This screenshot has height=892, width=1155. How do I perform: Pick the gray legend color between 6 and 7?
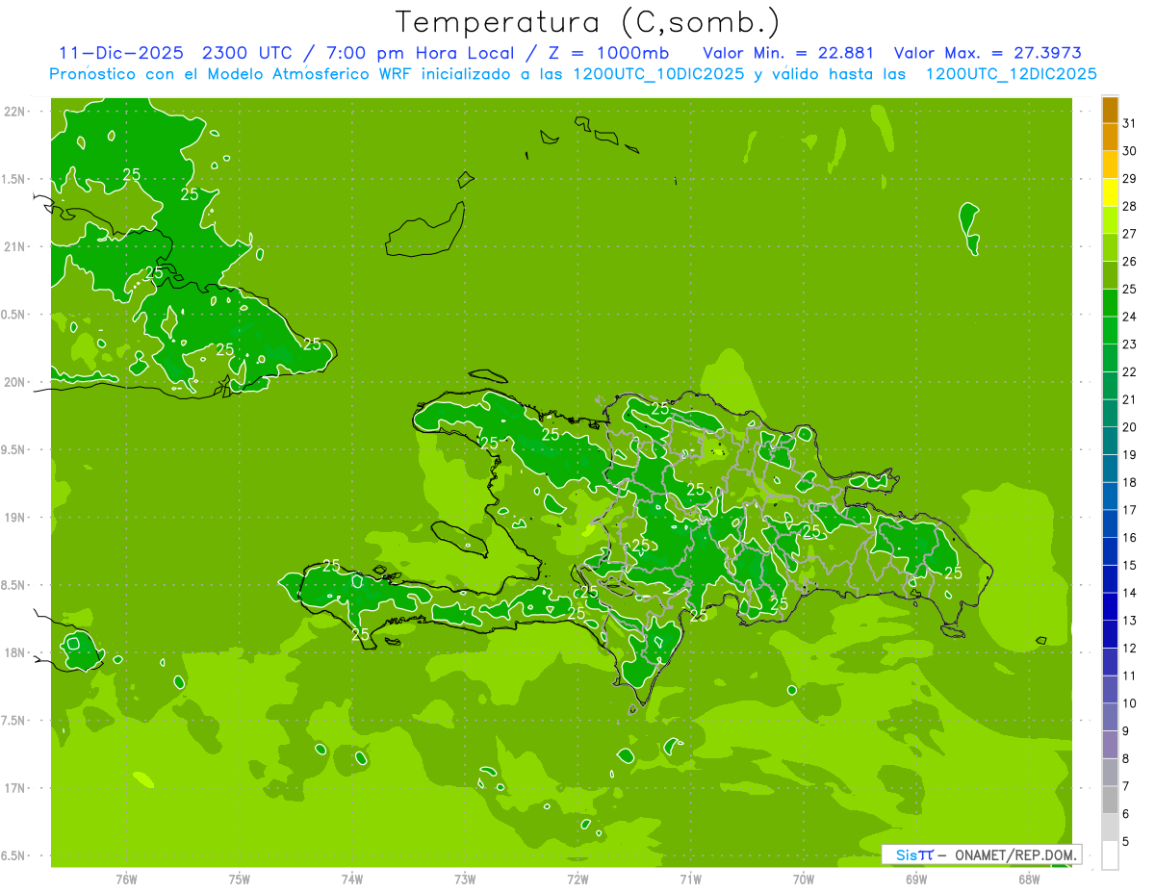(1110, 801)
